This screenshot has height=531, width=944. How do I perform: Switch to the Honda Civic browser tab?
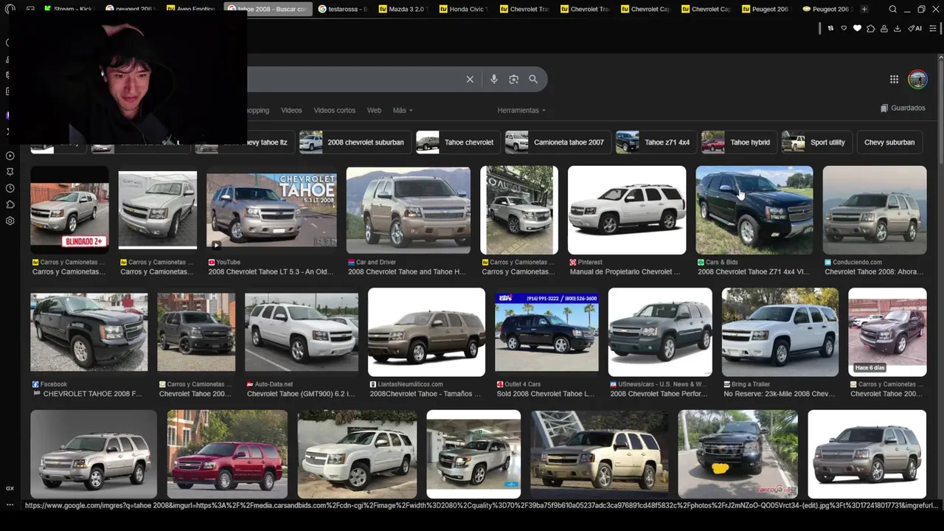click(464, 9)
